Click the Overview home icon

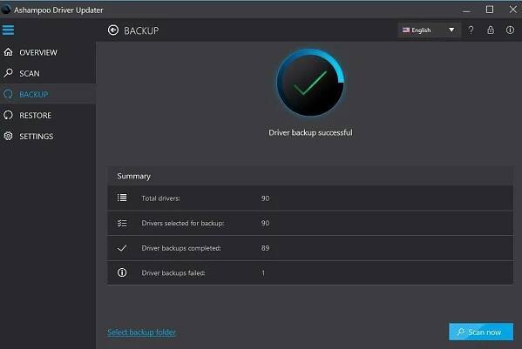(9, 52)
